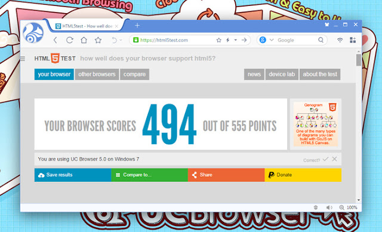Click the orange Share button
The width and height of the screenshot is (382, 232).
coord(226,175)
